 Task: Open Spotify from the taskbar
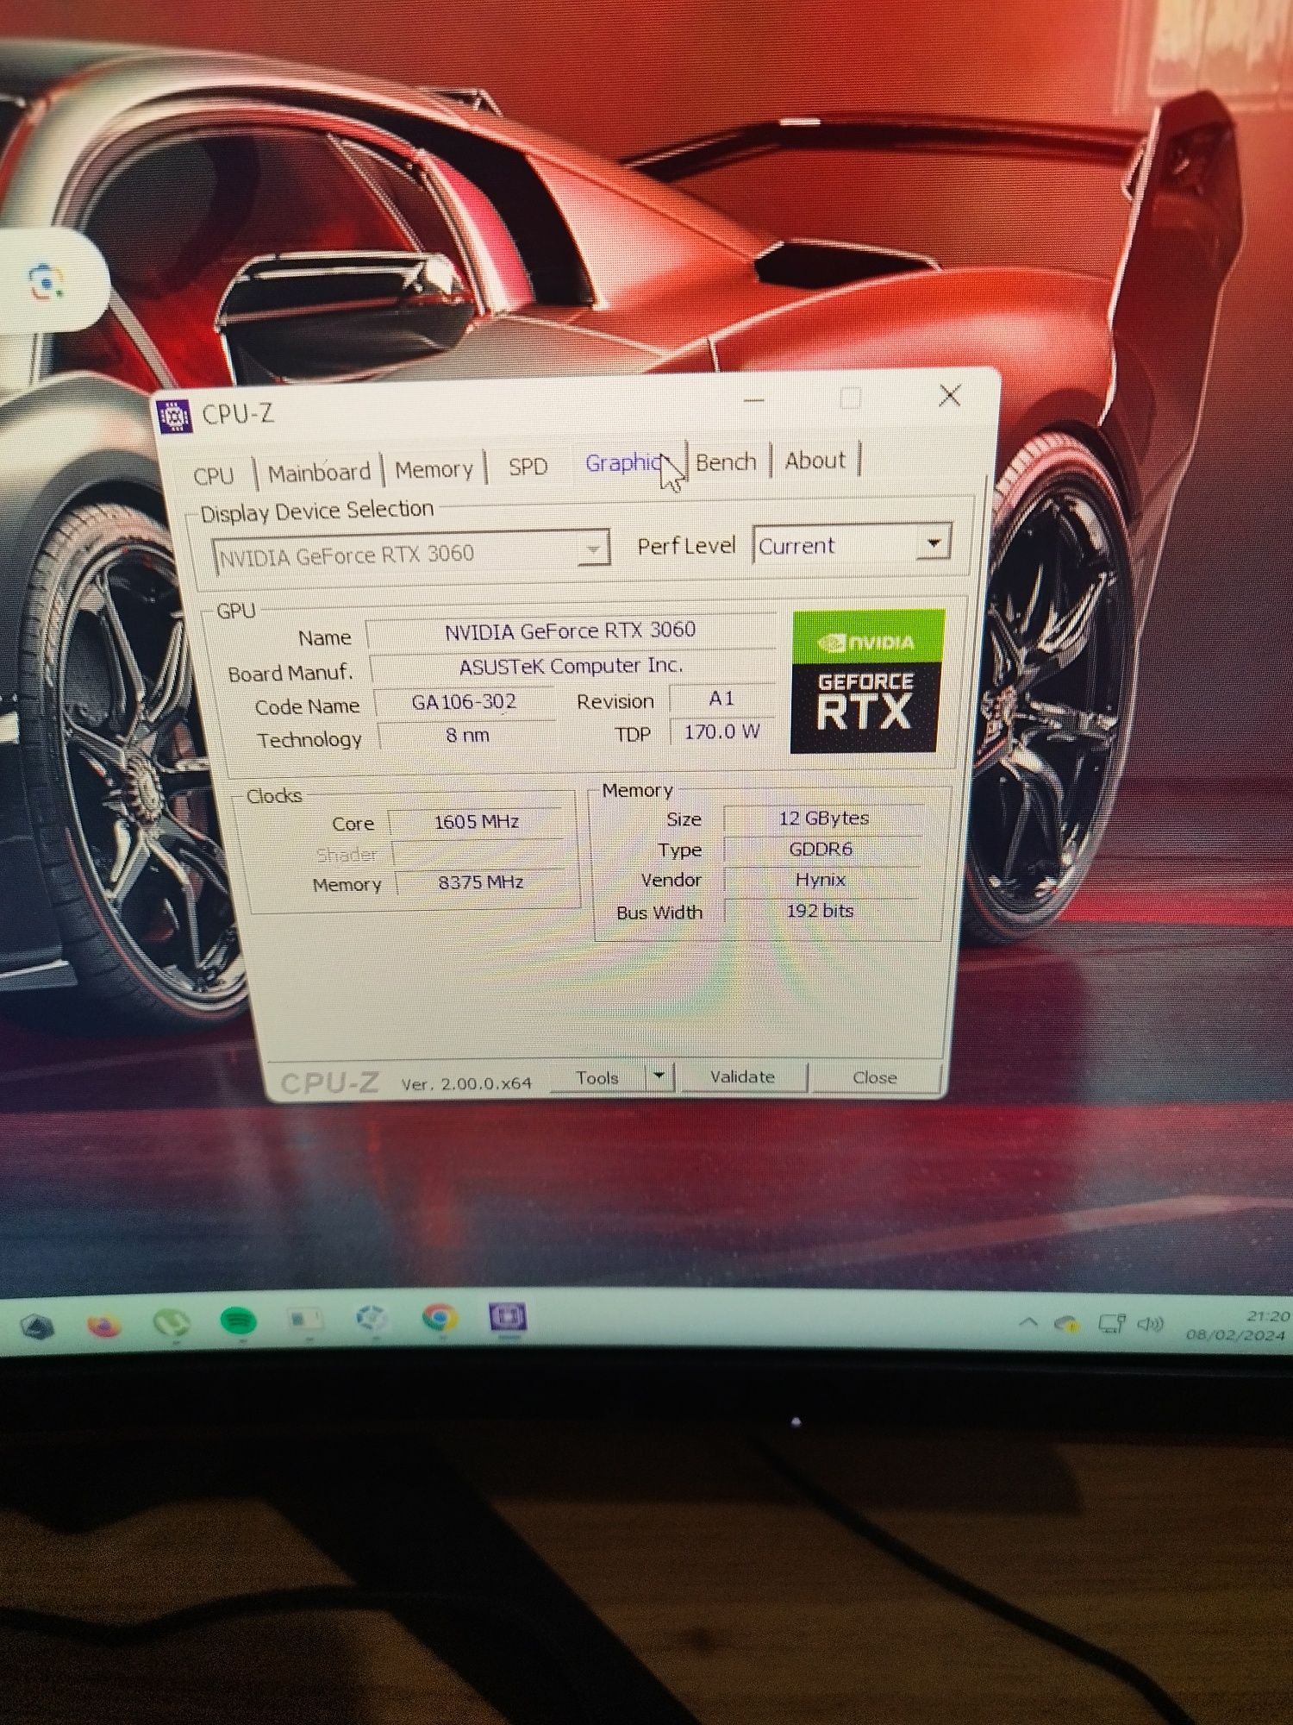pyautogui.click(x=238, y=1321)
